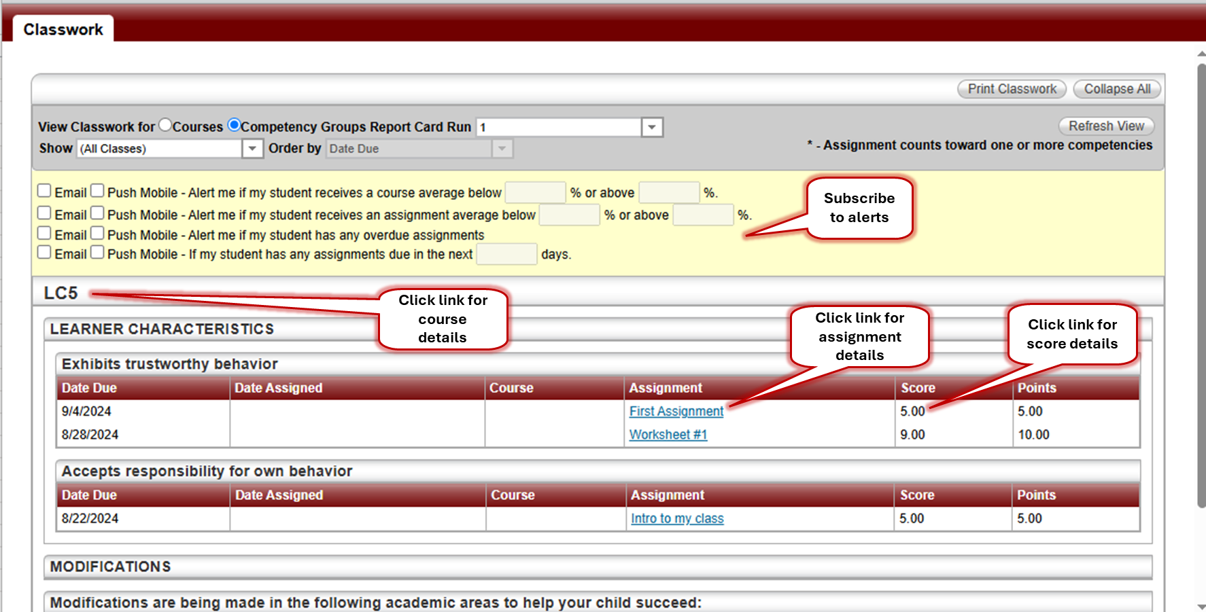Enable Email alert for course average
The image size is (1206, 612).
[x=44, y=191]
